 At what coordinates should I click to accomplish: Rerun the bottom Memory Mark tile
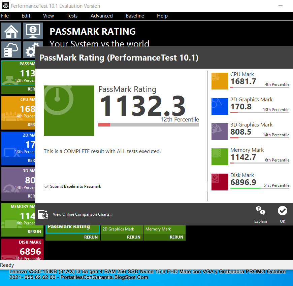pyautogui.click(x=176, y=237)
